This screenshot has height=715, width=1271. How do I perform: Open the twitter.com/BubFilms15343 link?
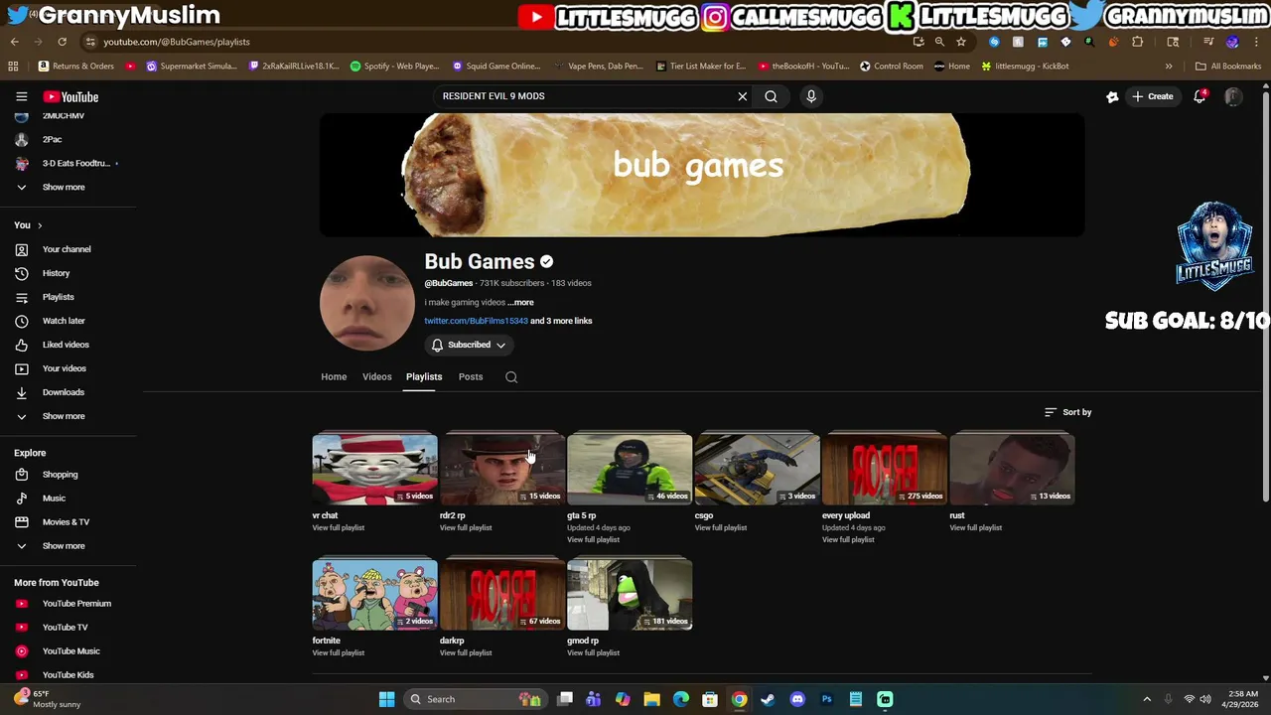point(477,321)
